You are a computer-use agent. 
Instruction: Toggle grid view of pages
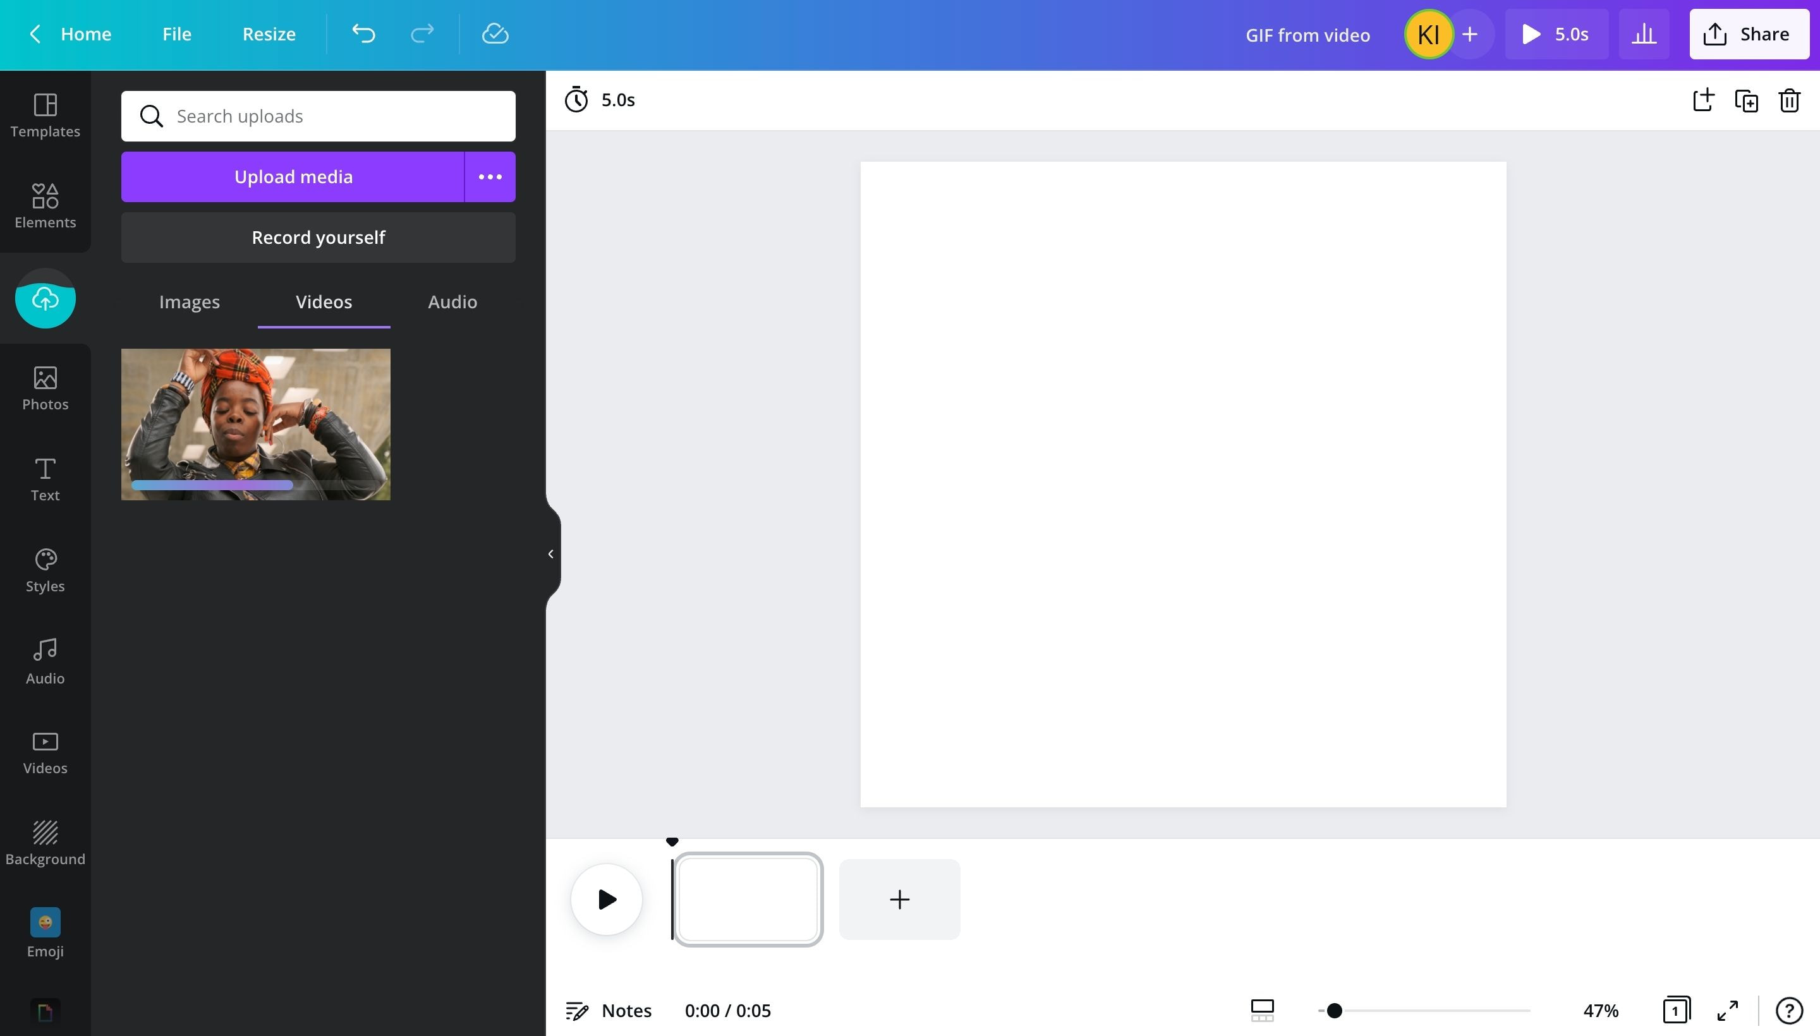coord(1676,1010)
